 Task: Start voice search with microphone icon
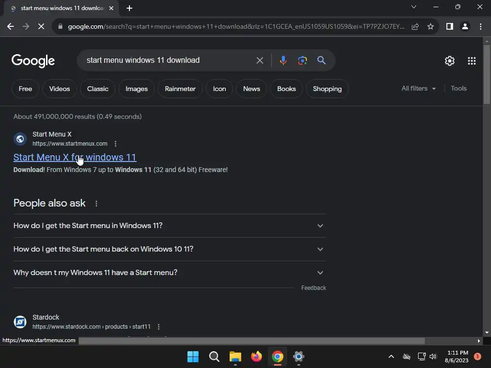pyautogui.click(x=283, y=60)
